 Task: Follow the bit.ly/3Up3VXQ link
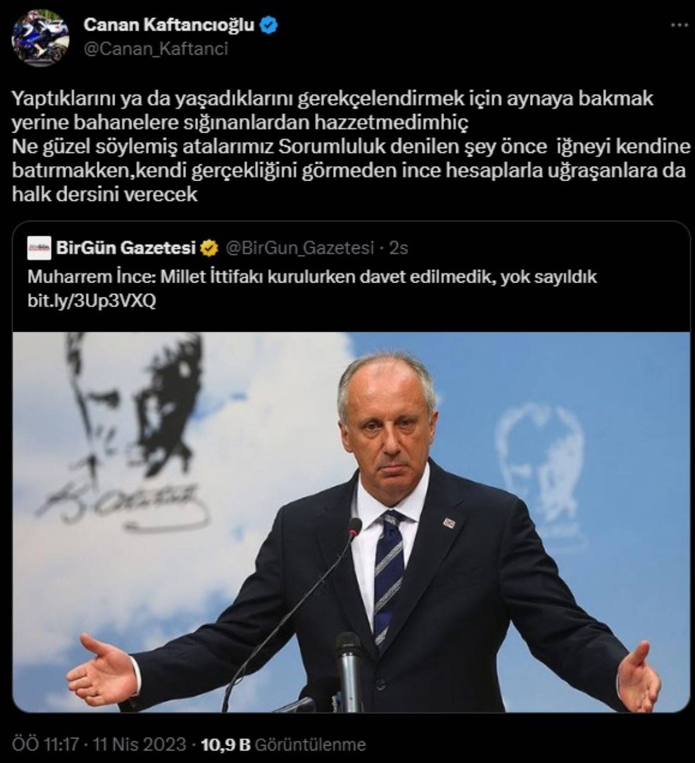coord(92,302)
